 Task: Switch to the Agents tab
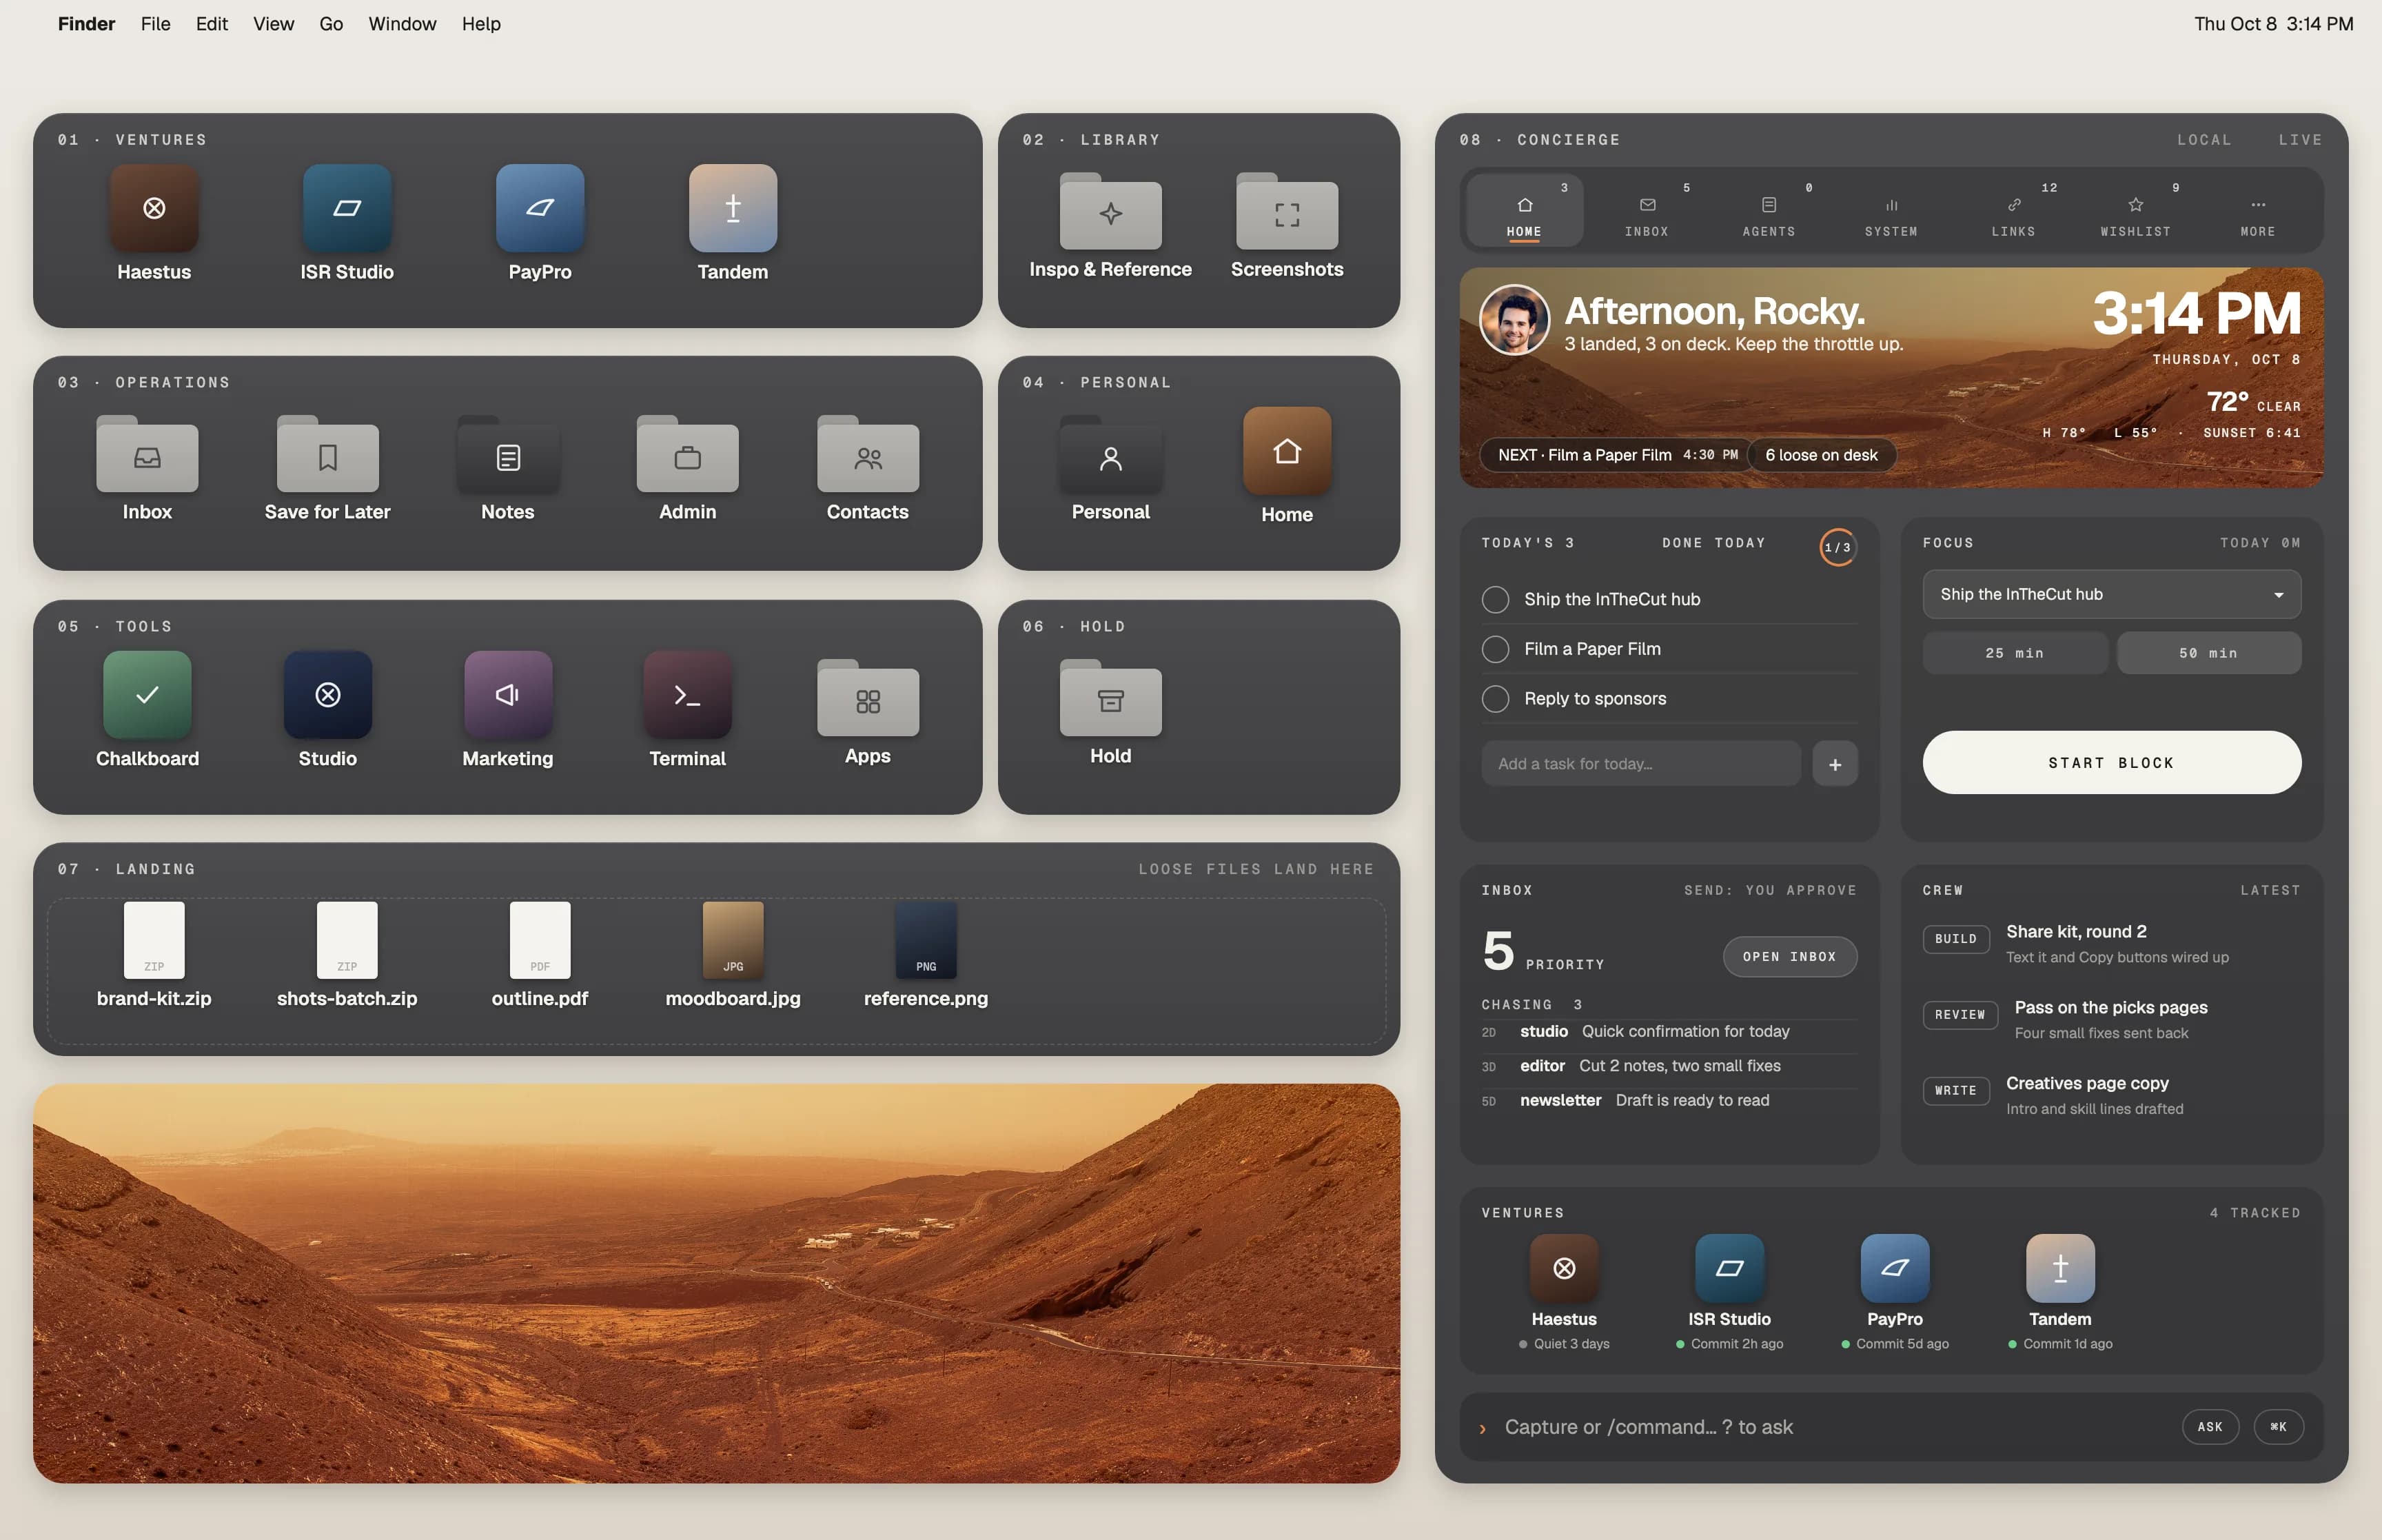coord(1769,211)
